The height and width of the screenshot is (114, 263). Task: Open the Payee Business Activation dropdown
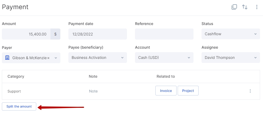[x=98, y=58]
